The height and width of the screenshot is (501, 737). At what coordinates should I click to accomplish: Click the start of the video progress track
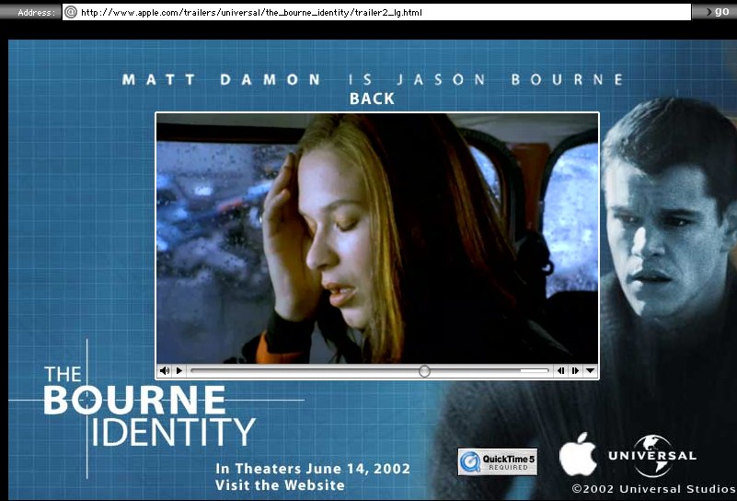[193, 371]
